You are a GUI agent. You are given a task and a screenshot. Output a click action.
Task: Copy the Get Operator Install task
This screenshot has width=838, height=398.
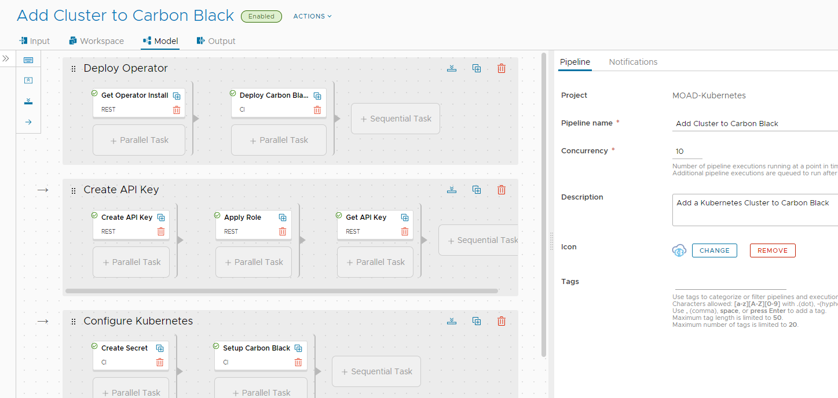pyautogui.click(x=177, y=96)
